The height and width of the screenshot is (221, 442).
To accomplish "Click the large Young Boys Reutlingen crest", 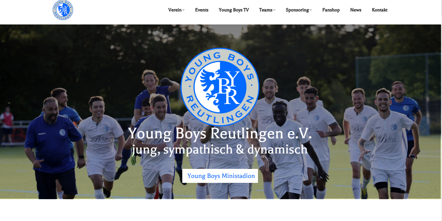I will 220,87.
